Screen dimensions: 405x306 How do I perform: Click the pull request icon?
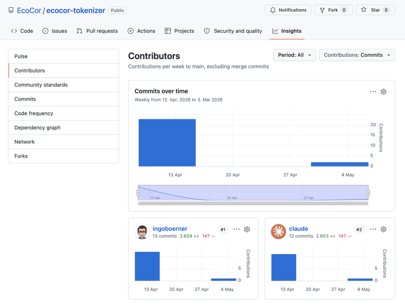pyautogui.click(x=79, y=31)
